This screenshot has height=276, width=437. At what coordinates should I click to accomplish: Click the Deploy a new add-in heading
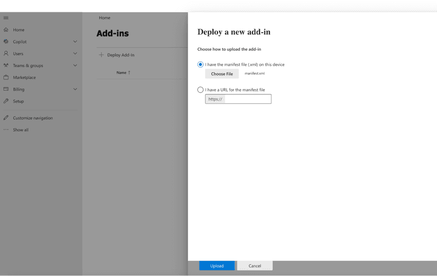(x=234, y=32)
